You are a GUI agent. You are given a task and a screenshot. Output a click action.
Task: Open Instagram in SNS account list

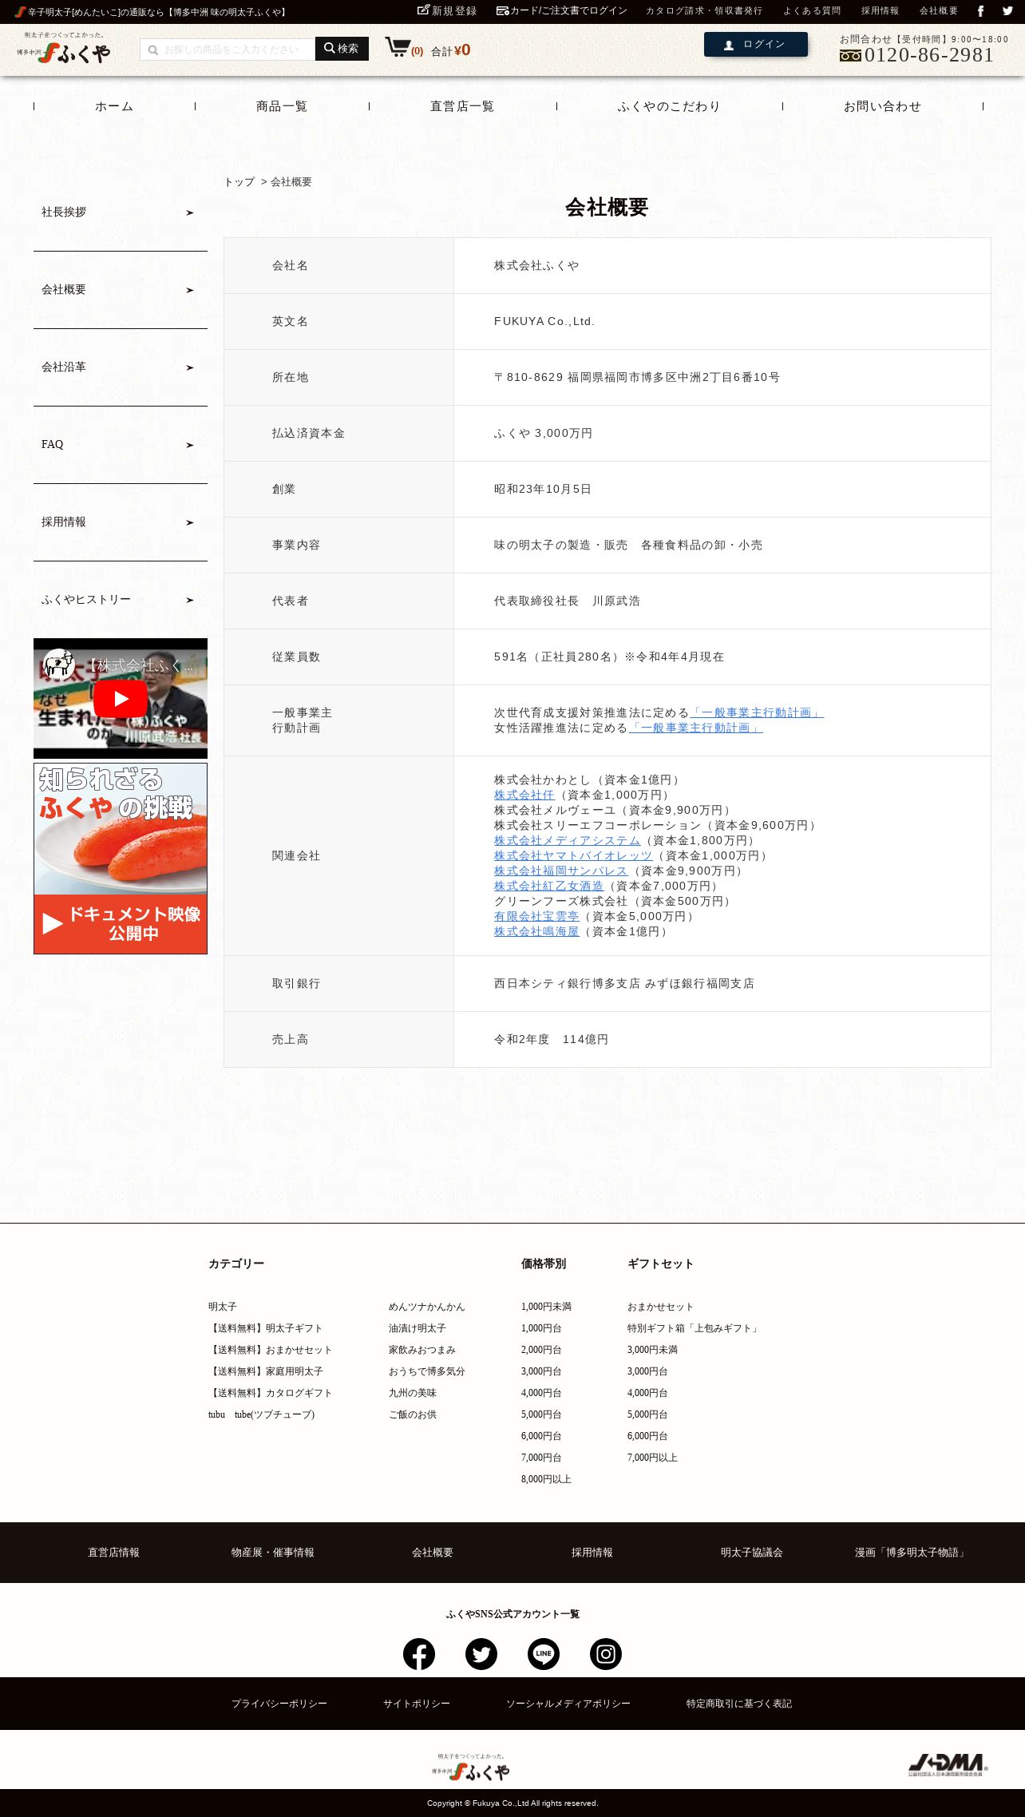point(606,1654)
